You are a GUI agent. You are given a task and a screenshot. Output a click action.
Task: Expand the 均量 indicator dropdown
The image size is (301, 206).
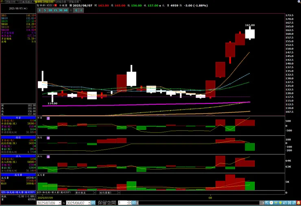pyautogui.click(x=119, y=193)
